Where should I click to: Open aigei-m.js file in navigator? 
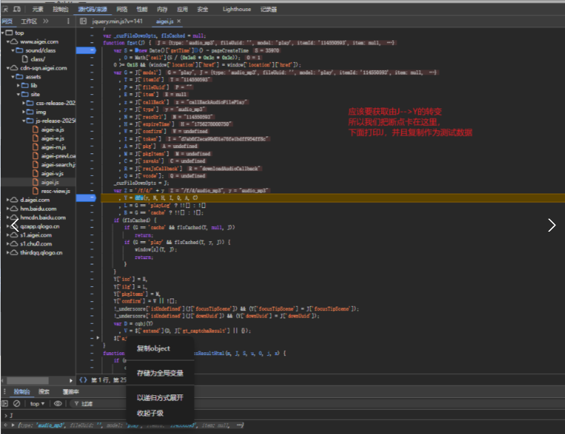click(x=53, y=147)
